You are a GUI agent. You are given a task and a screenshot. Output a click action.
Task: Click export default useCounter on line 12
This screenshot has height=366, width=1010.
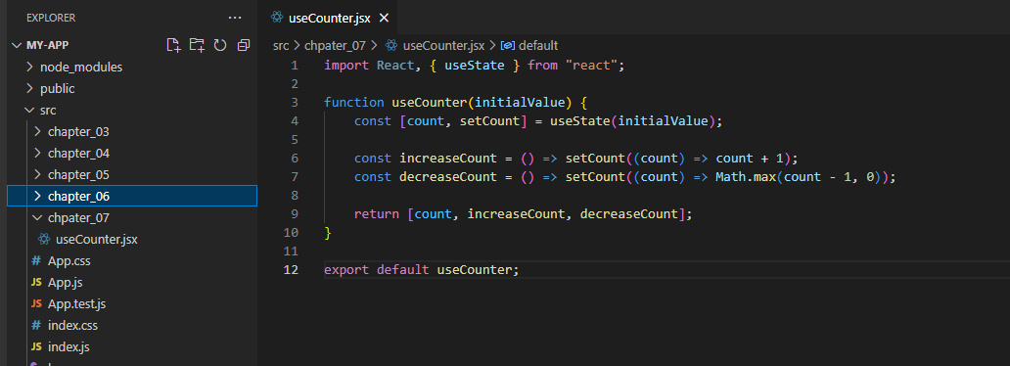coord(421,269)
